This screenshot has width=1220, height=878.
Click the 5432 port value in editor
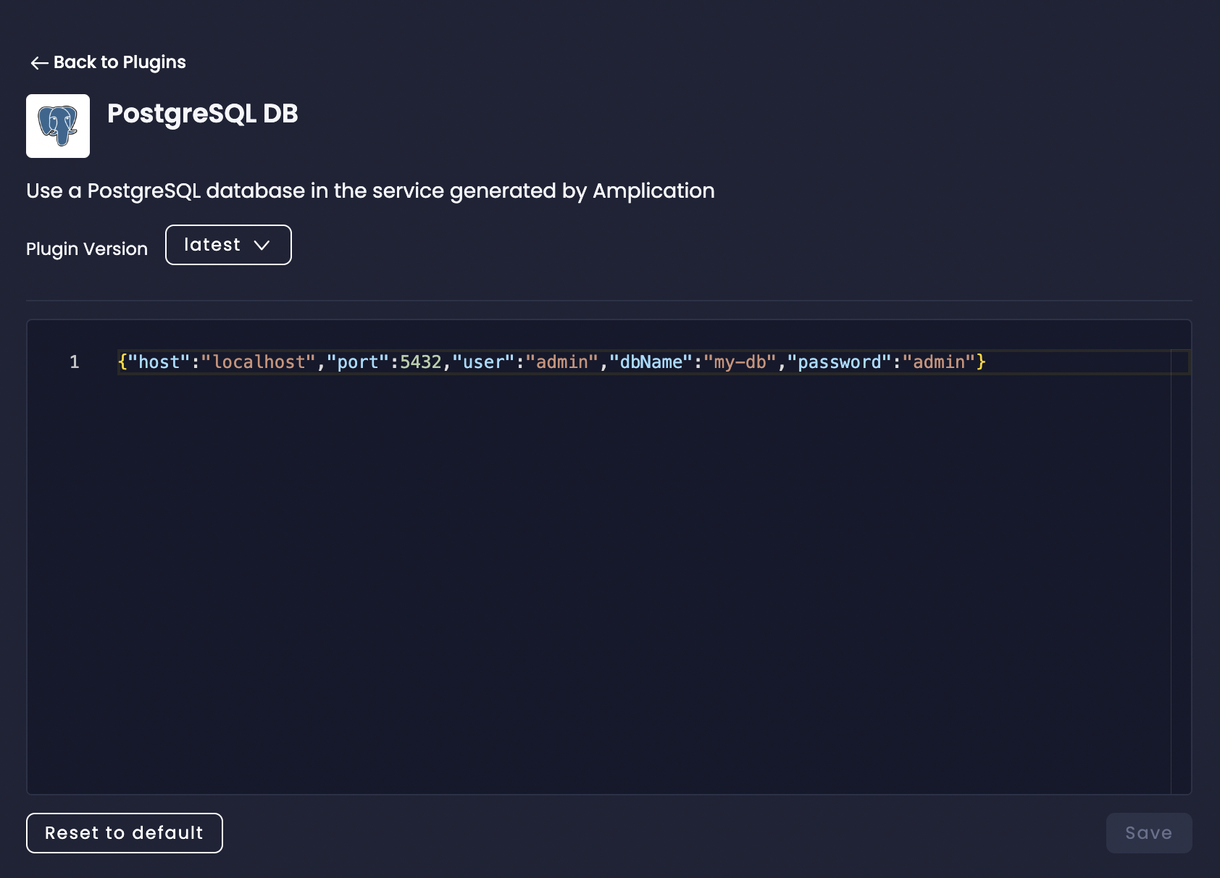point(421,362)
